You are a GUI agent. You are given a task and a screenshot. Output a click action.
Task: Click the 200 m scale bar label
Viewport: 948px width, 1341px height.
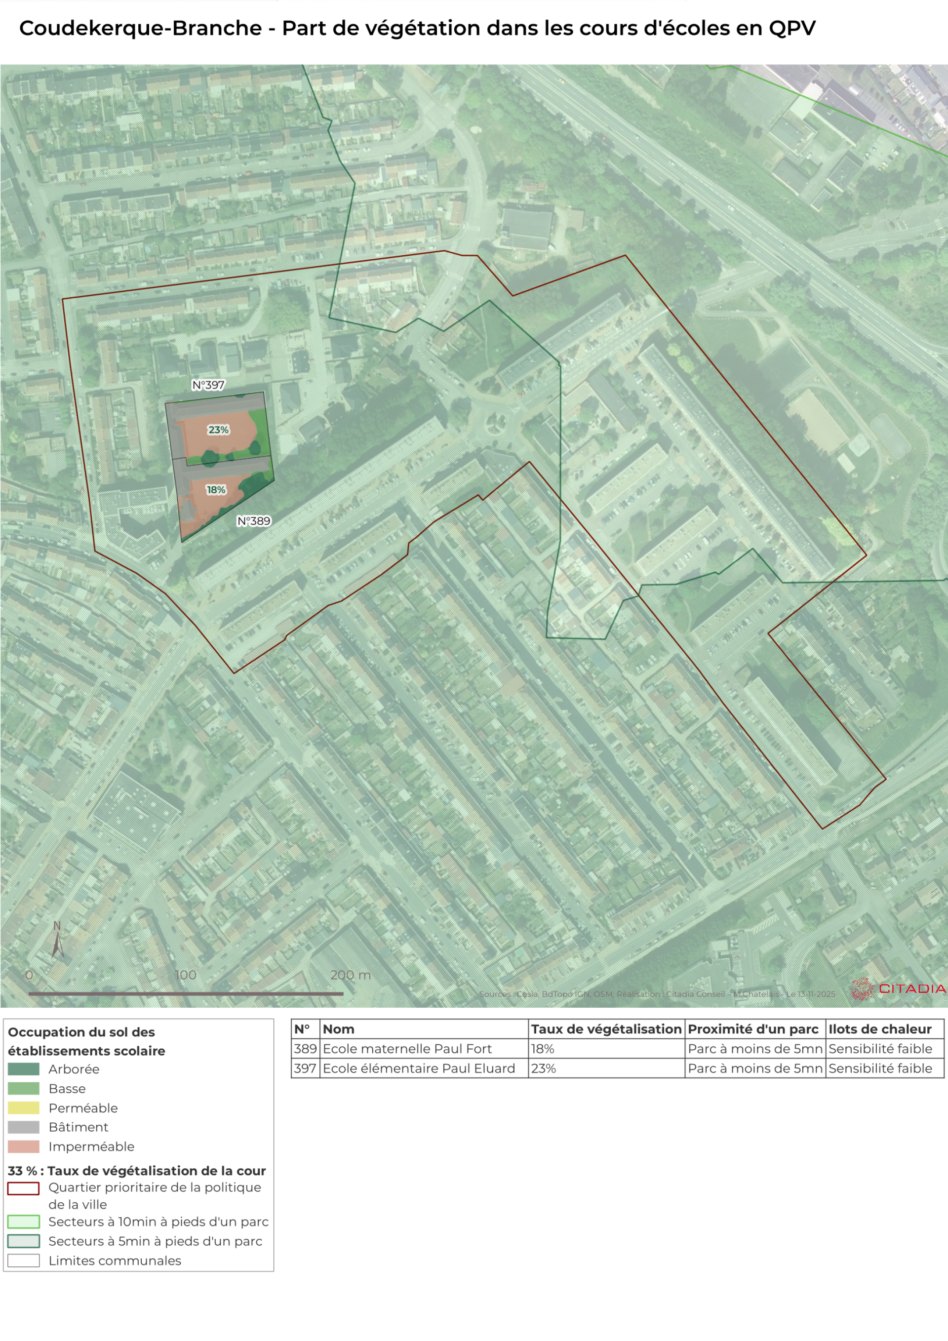pyautogui.click(x=351, y=975)
